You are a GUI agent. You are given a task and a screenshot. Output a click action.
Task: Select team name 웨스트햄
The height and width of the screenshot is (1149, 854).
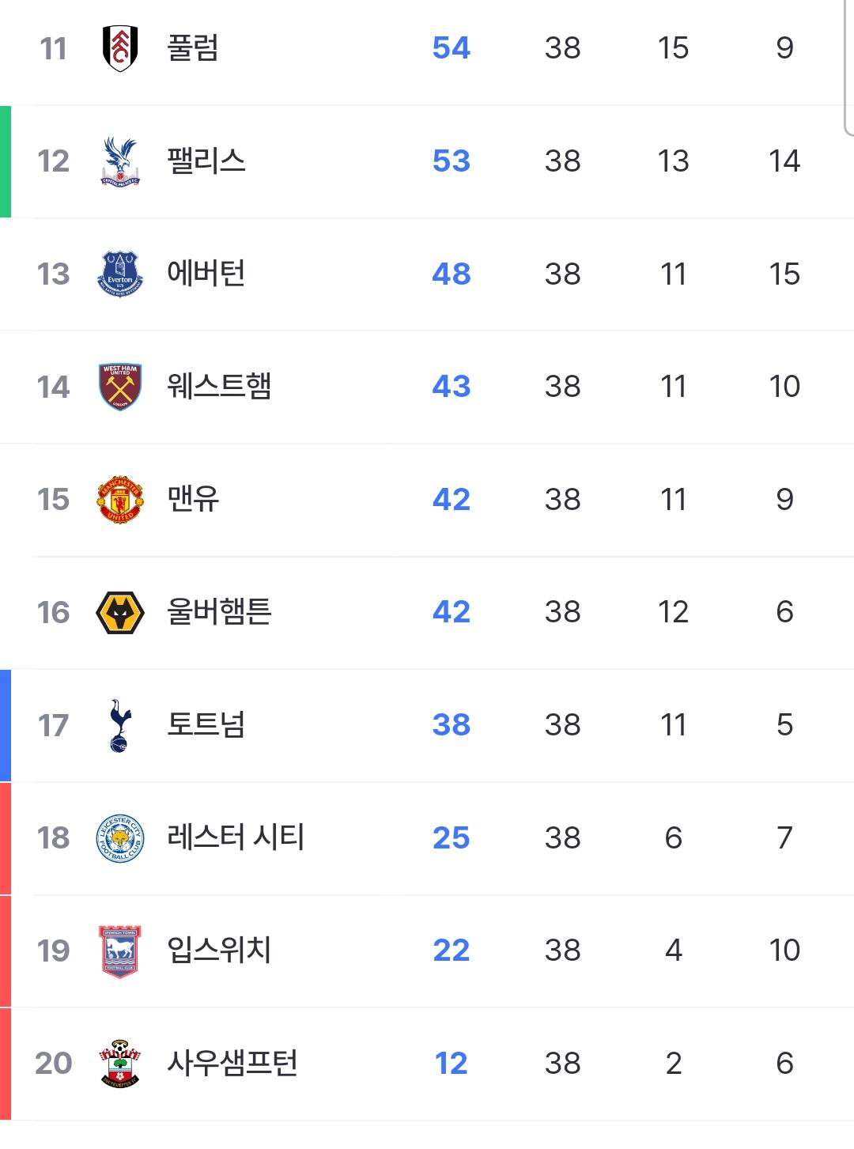(x=220, y=386)
